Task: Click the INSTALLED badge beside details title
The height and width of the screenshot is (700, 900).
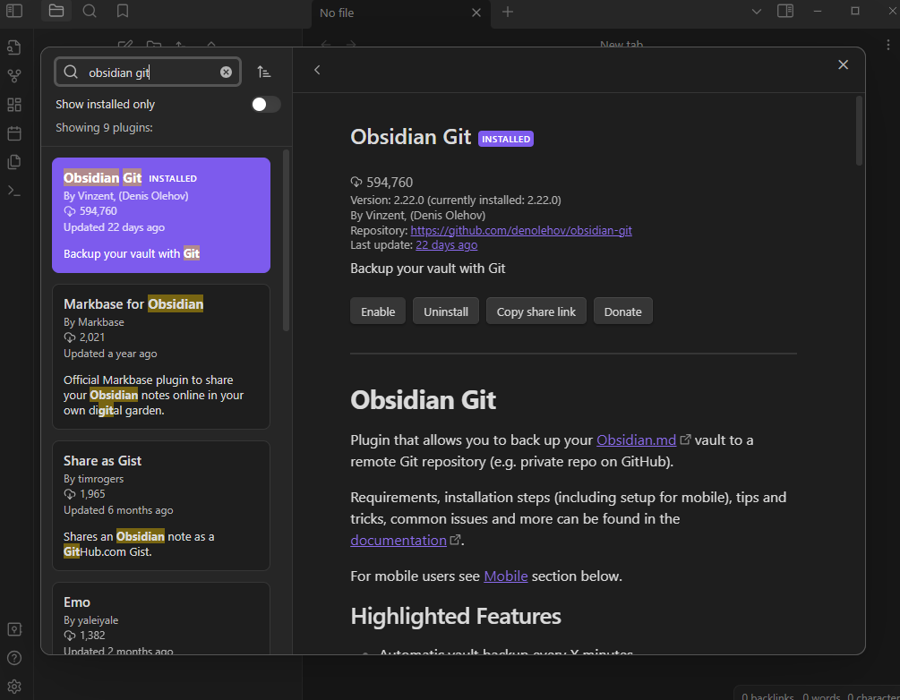Action: click(506, 139)
